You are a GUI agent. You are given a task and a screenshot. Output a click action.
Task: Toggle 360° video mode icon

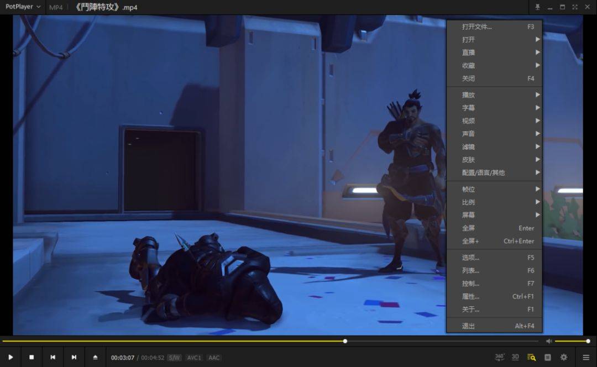pos(499,357)
